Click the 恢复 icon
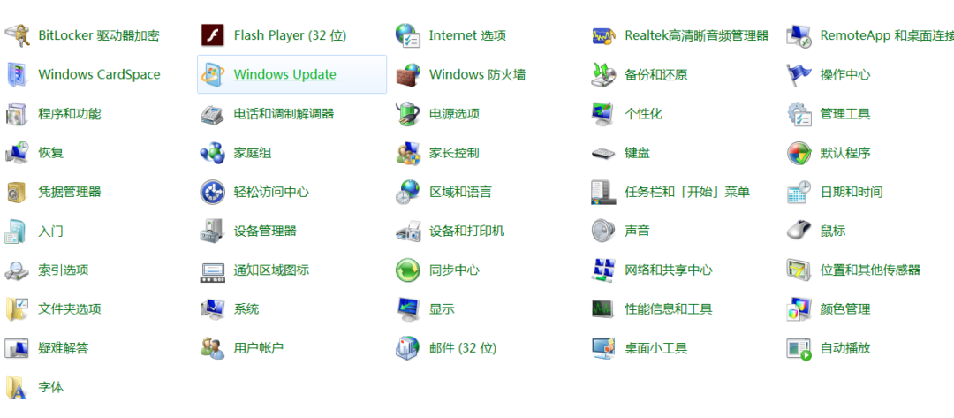 [17, 153]
